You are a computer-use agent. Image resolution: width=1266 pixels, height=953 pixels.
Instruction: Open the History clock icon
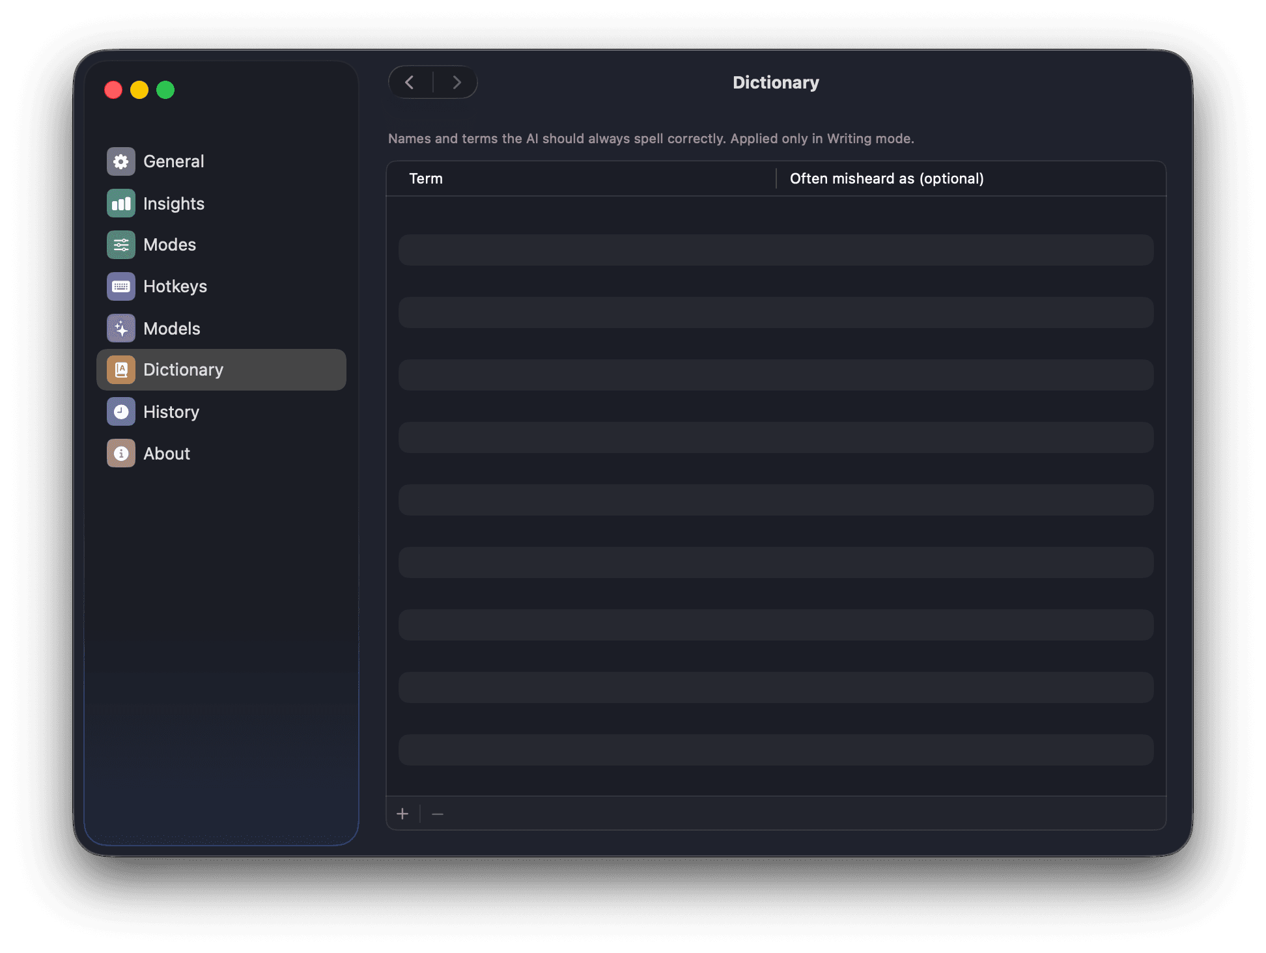(x=121, y=411)
